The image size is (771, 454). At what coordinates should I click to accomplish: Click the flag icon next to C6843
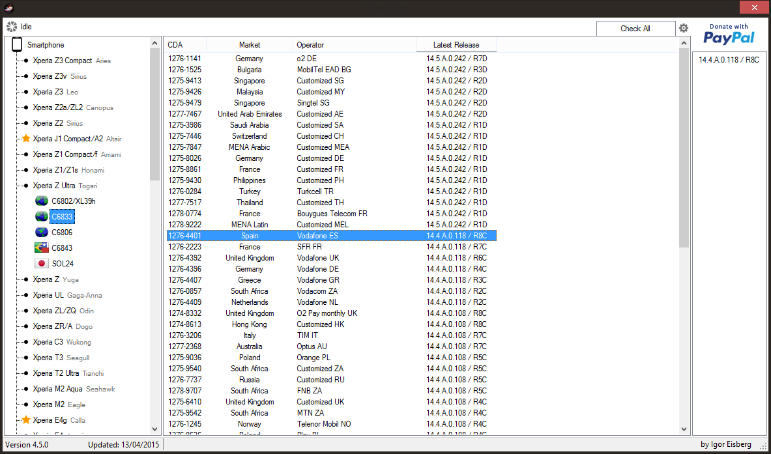pos(42,248)
